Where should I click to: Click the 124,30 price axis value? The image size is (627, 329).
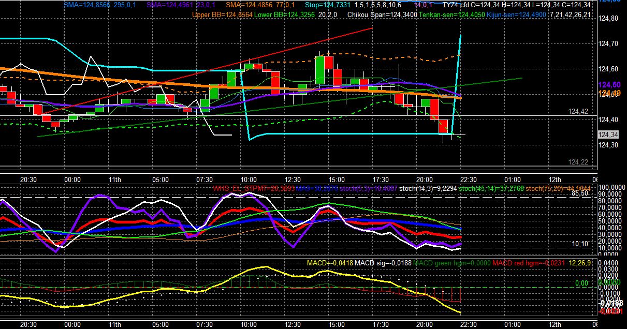point(608,145)
